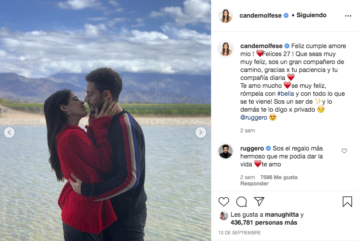Like ruggero's comment with small heart
358x241 pixels.
click(344, 151)
